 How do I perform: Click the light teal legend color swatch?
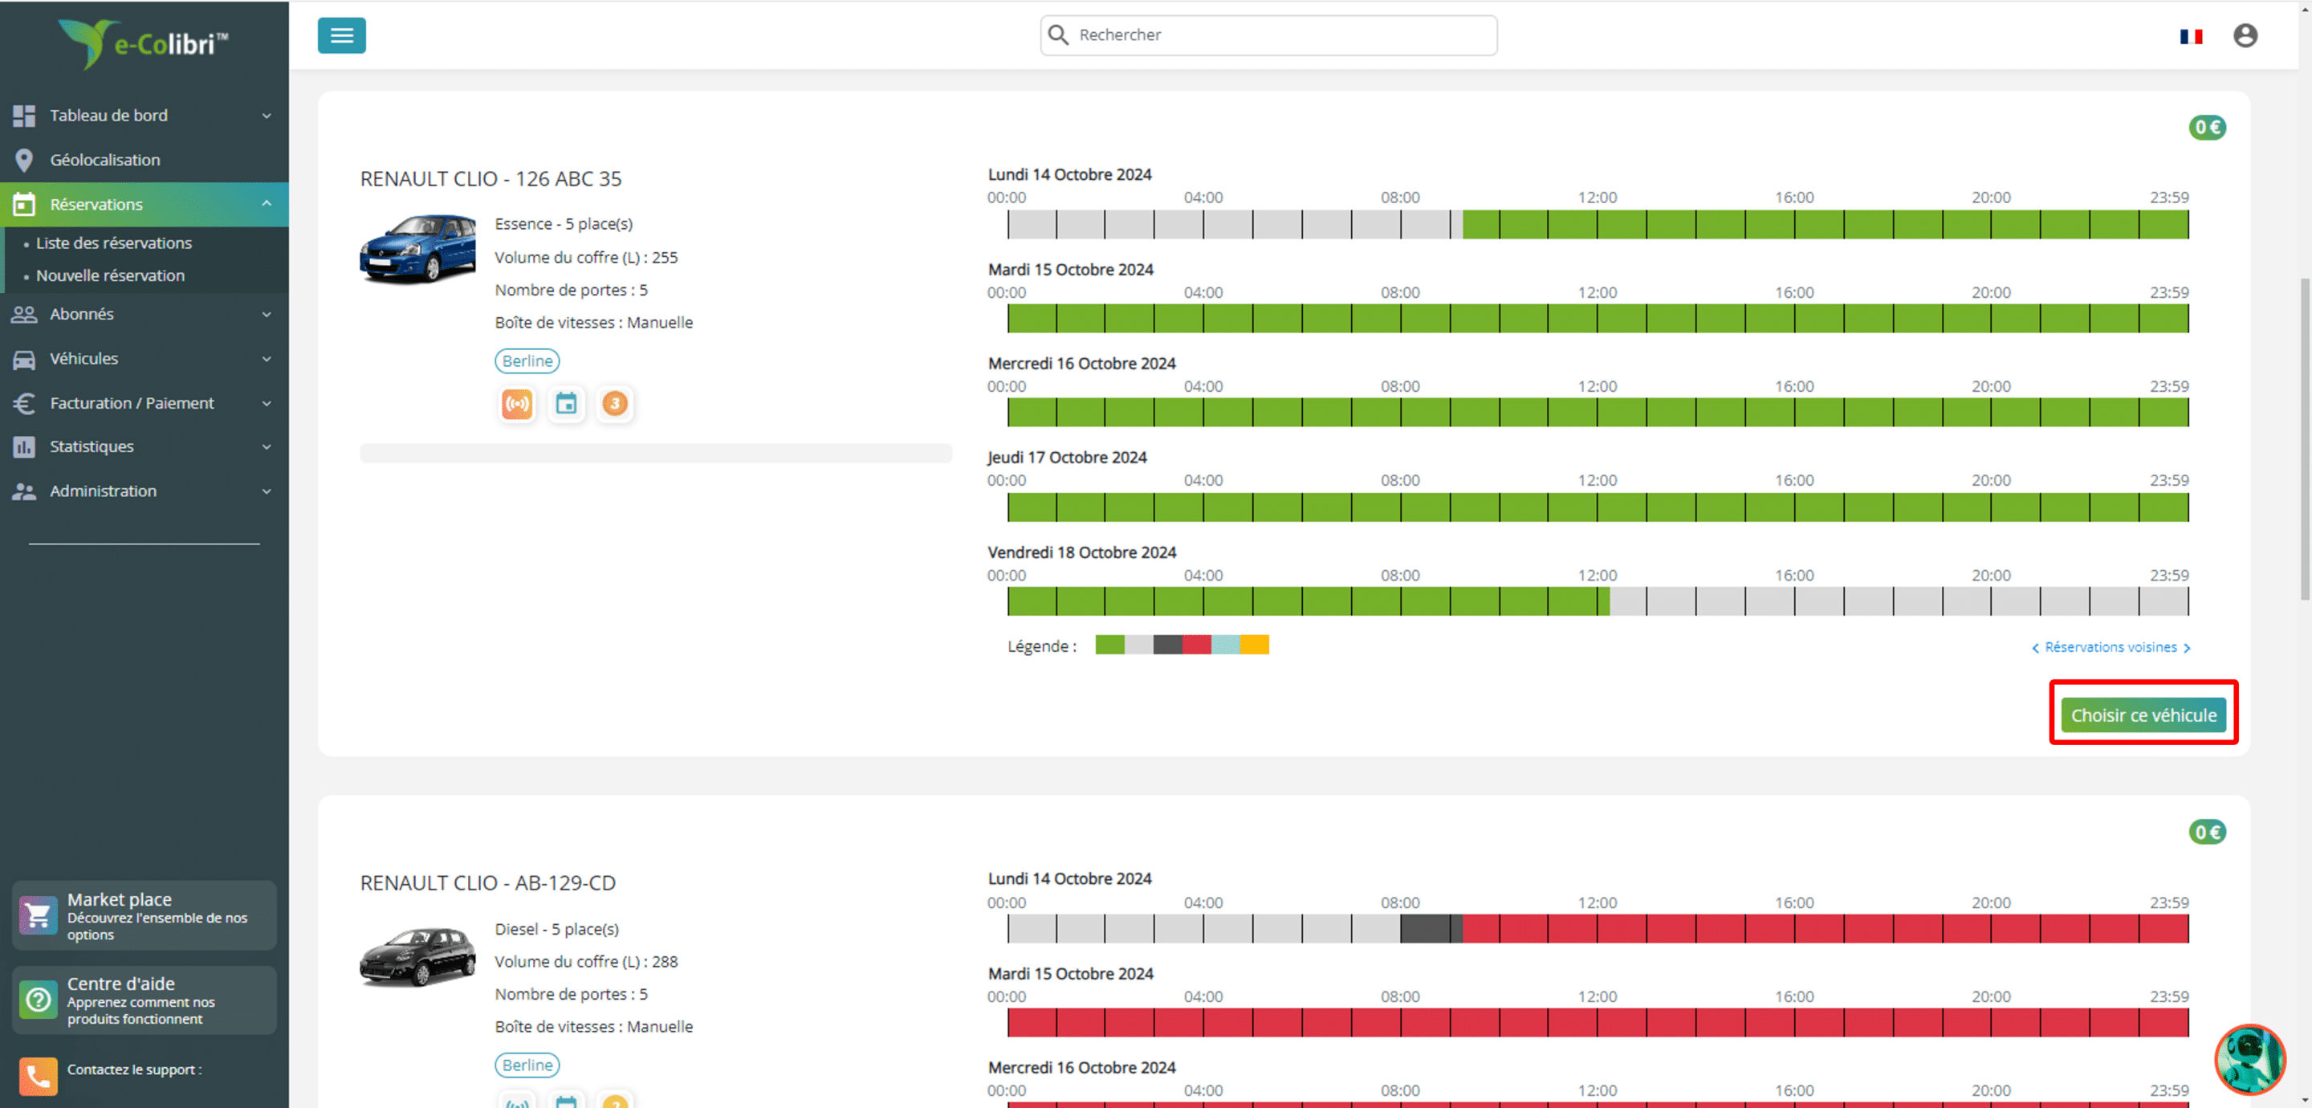[1226, 645]
